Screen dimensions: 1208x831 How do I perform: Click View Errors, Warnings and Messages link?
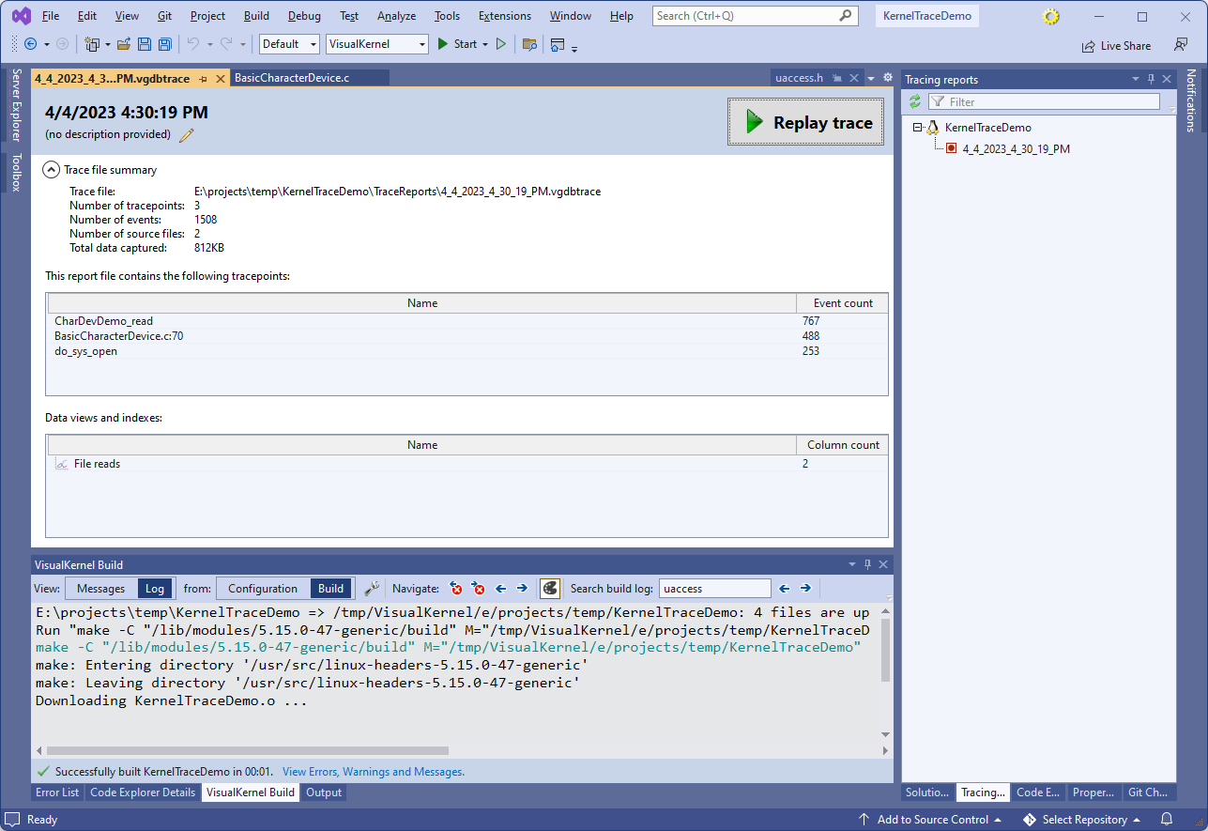(x=373, y=772)
